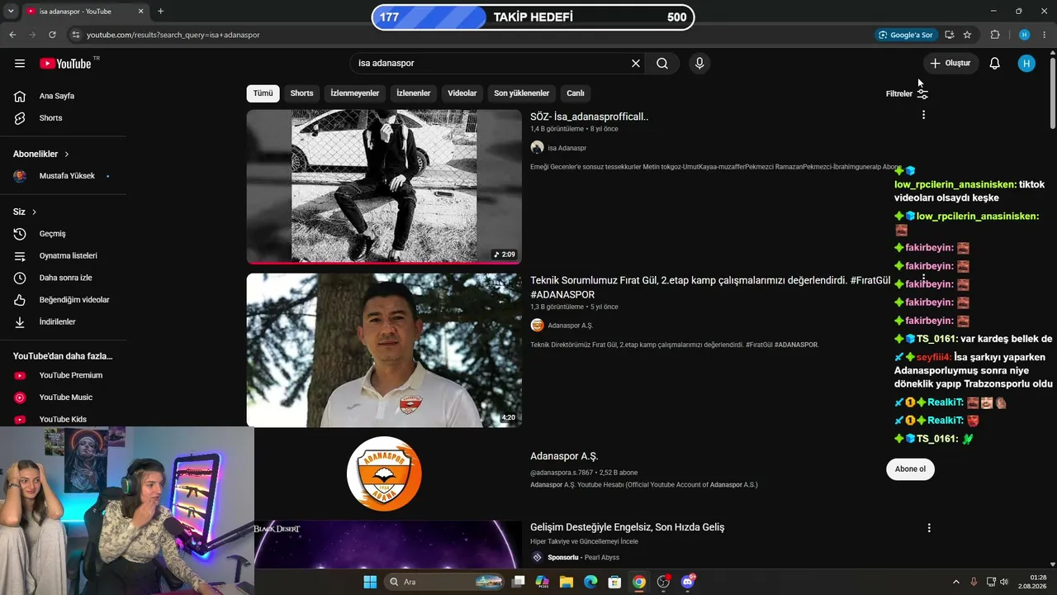1057x595 pixels.
Task: Open Chrome's three-dot menu
Action: coord(1045,35)
